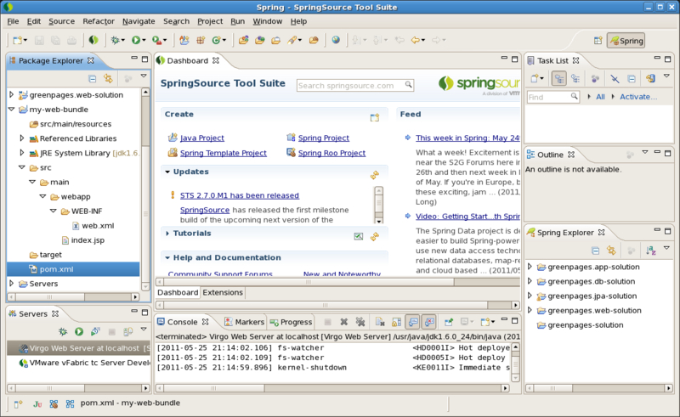Click the green Run button in main toolbar
The width and height of the screenshot is (680, 417).
(x=136, y=40)
